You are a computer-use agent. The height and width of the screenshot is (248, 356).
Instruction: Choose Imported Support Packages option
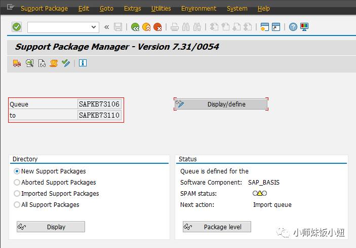(17, 194)
